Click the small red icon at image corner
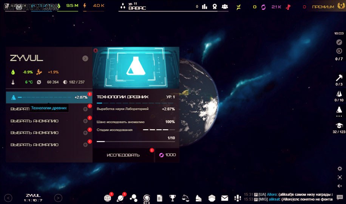The width and height of the screenshot is (346, 204). click(95, 50)
